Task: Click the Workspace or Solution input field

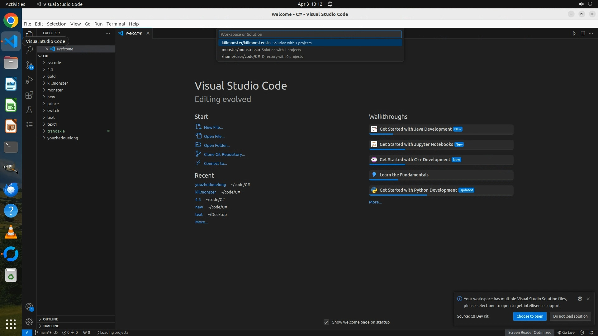Action: coord(310,34)
